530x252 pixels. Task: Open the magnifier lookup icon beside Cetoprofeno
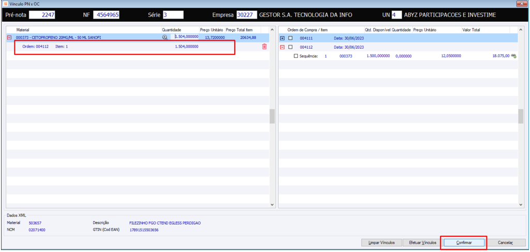pos(164,38)
